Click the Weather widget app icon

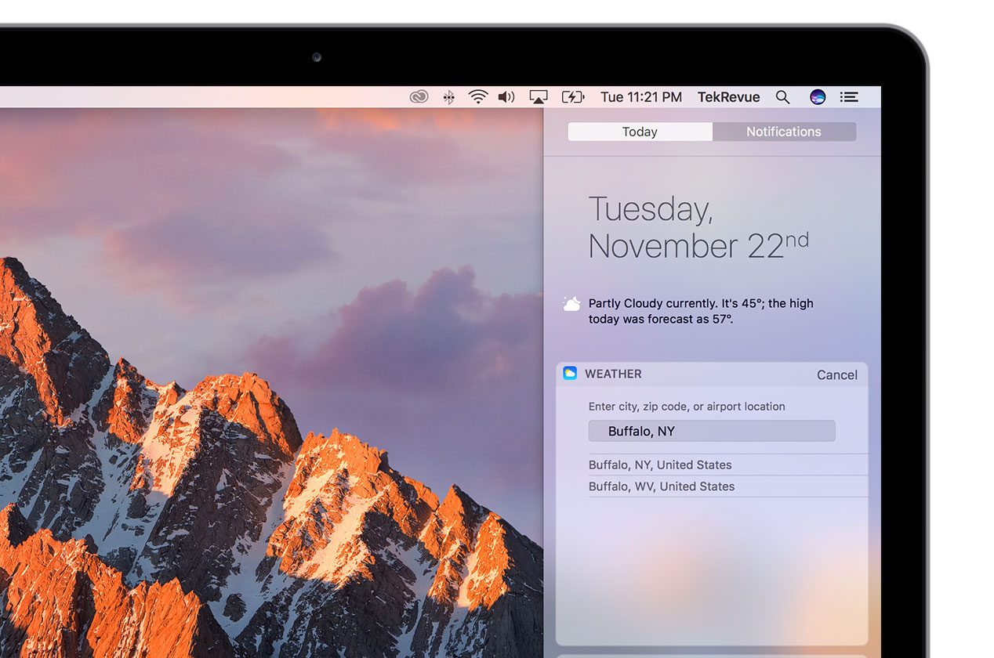(570, 374)
